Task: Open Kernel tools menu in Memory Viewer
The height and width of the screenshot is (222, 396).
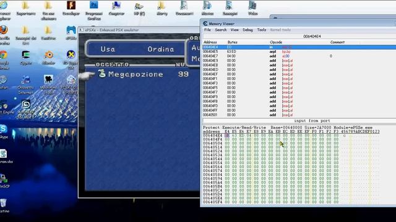Action: click(x=280, y=30)
